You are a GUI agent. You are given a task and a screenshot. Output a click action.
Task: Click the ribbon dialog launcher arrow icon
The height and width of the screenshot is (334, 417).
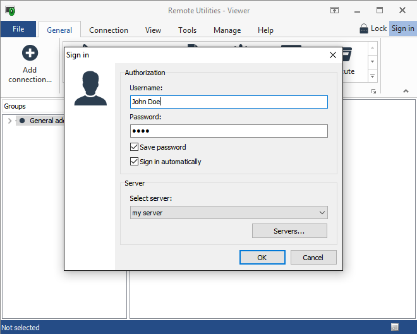373,92
